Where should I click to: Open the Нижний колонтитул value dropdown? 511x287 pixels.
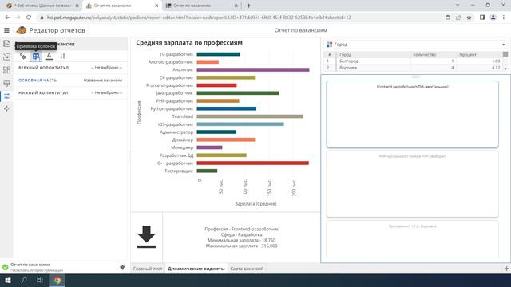click(x=106, y=92)
